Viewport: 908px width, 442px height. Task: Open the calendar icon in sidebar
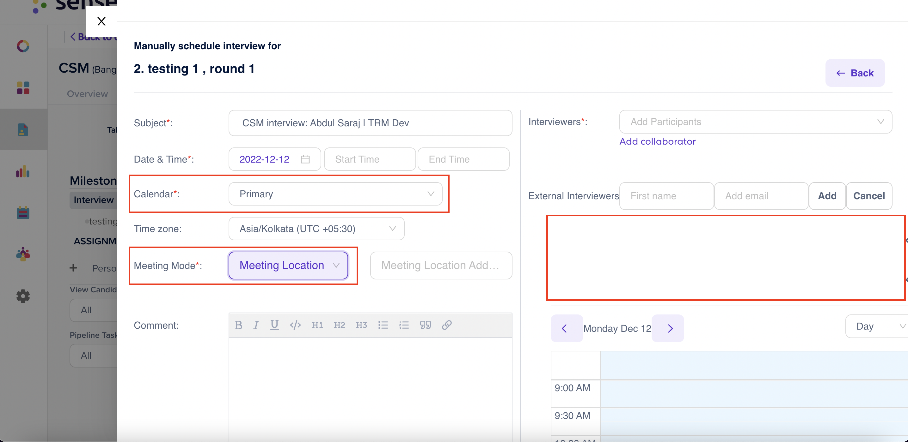(x=23, y=213)
